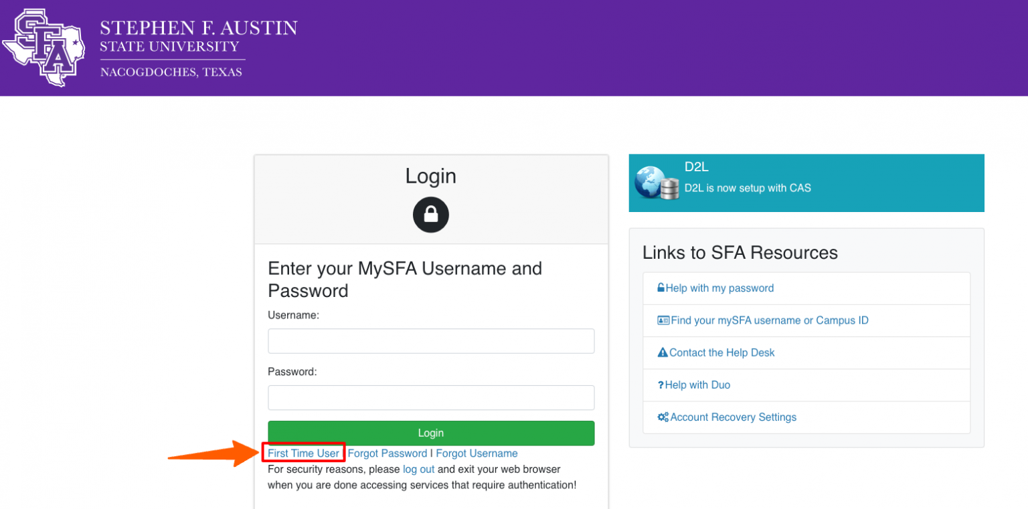Click the log out link
Image resolution: width=1028 pixels, height=509 pixels.
[419, 470]
